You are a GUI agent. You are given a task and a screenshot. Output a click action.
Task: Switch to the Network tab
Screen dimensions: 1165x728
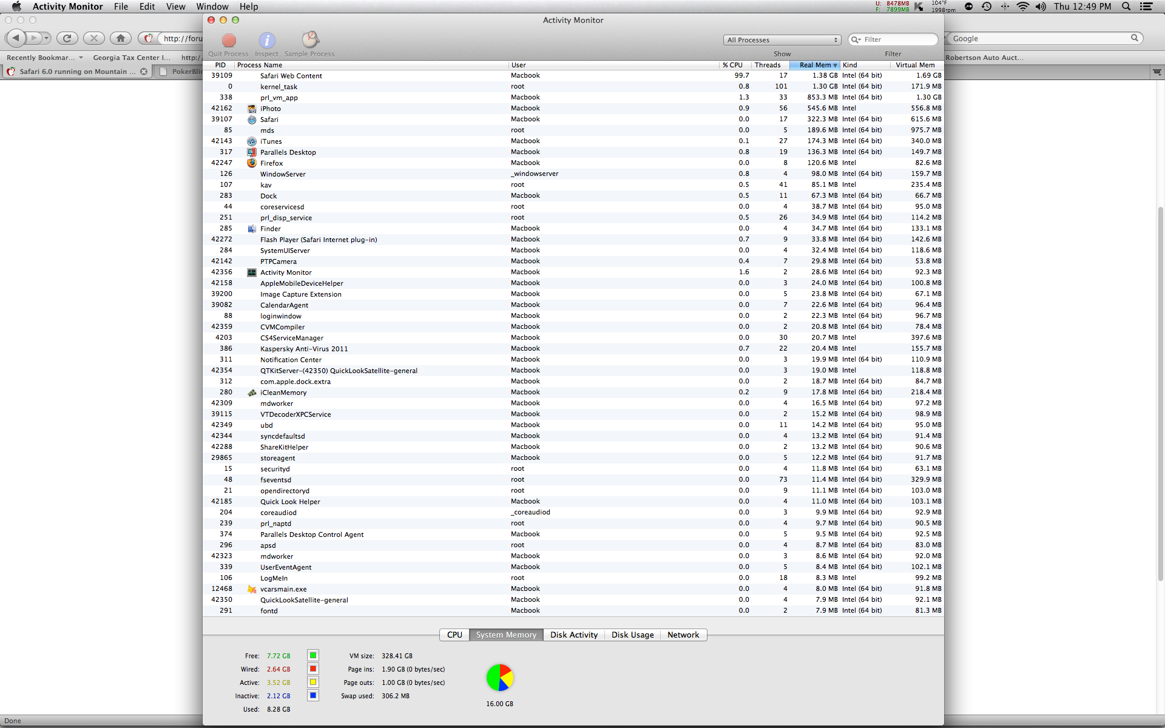pyautogui.click(x=683, y=635)
